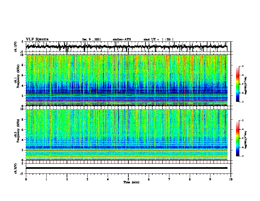Click the "6" minute tick on time axis
Image resolution: width=260 pixels, height=201 pixels.
pos(149,179)
